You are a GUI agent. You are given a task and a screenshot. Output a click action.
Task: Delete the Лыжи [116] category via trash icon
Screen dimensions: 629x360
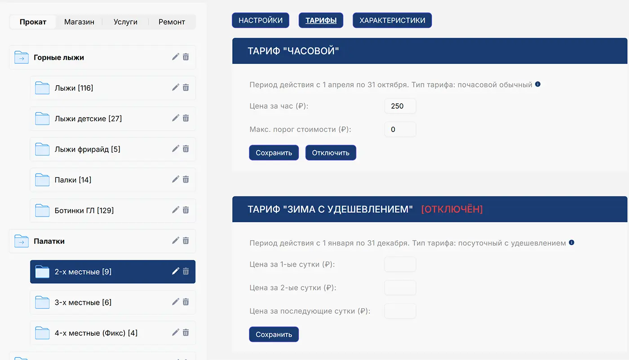186,88
